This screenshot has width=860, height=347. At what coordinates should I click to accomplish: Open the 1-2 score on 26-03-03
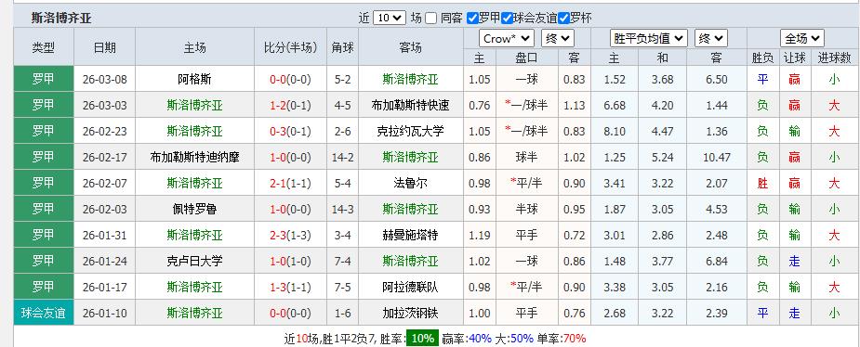tap(279, 106)
